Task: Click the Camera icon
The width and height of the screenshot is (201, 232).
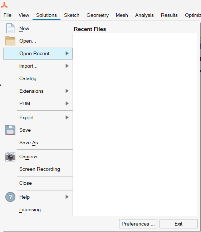Action: 10,156
